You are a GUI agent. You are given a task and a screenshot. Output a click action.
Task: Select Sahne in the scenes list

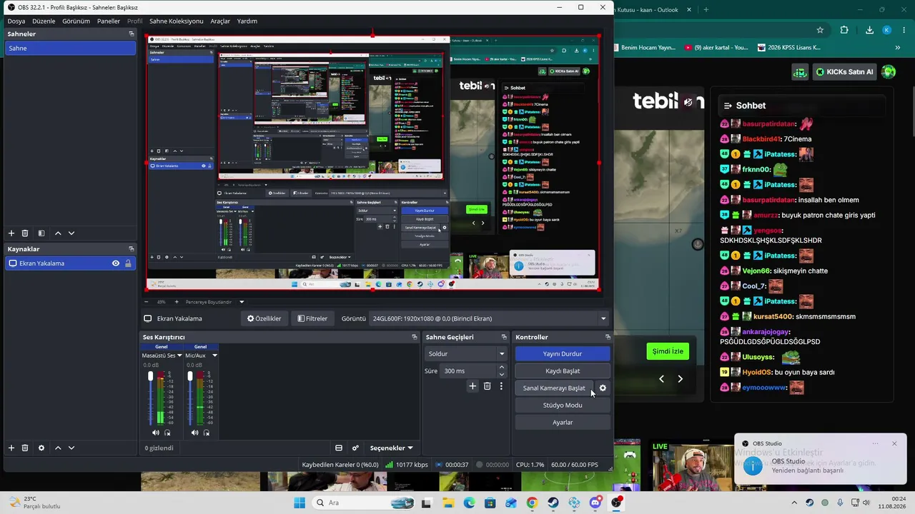[69, 48]
